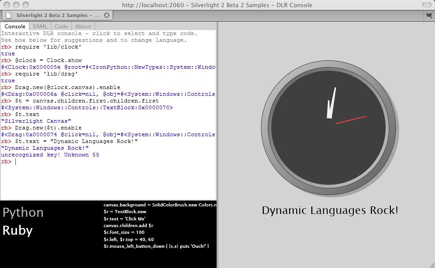Screen dimensions: 435x268
Task: Choose the "$r.text = 'Click Me'" suggestion
Action: click(124, 219)
